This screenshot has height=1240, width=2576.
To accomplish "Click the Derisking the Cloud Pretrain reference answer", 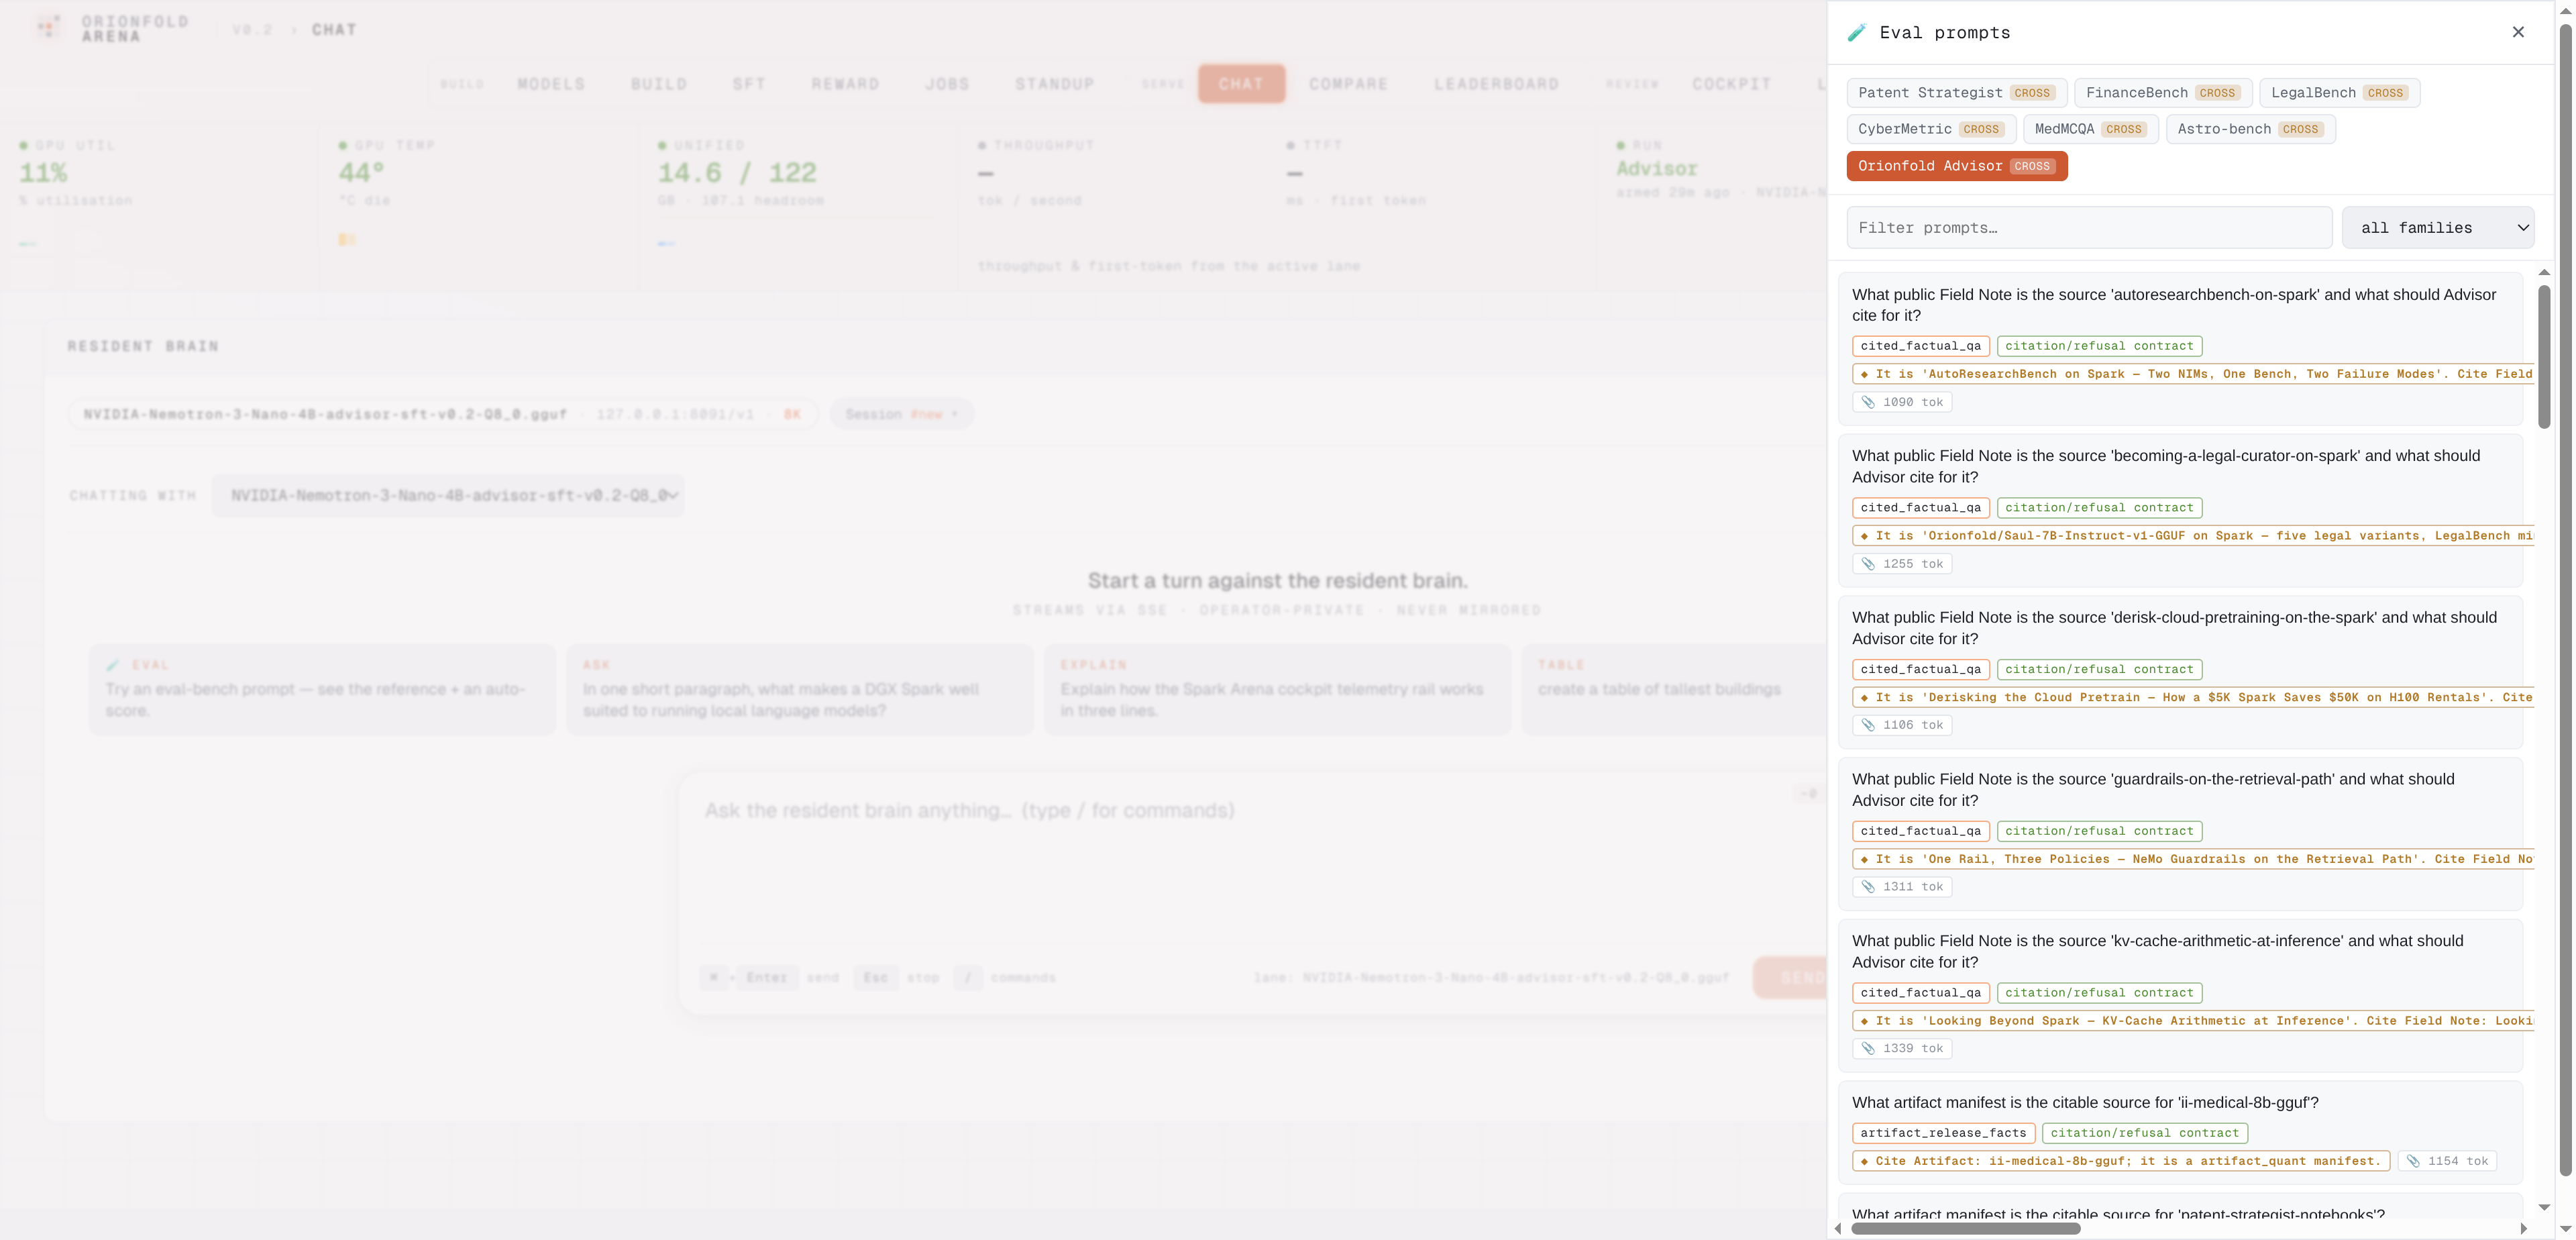I will 2193,697.
